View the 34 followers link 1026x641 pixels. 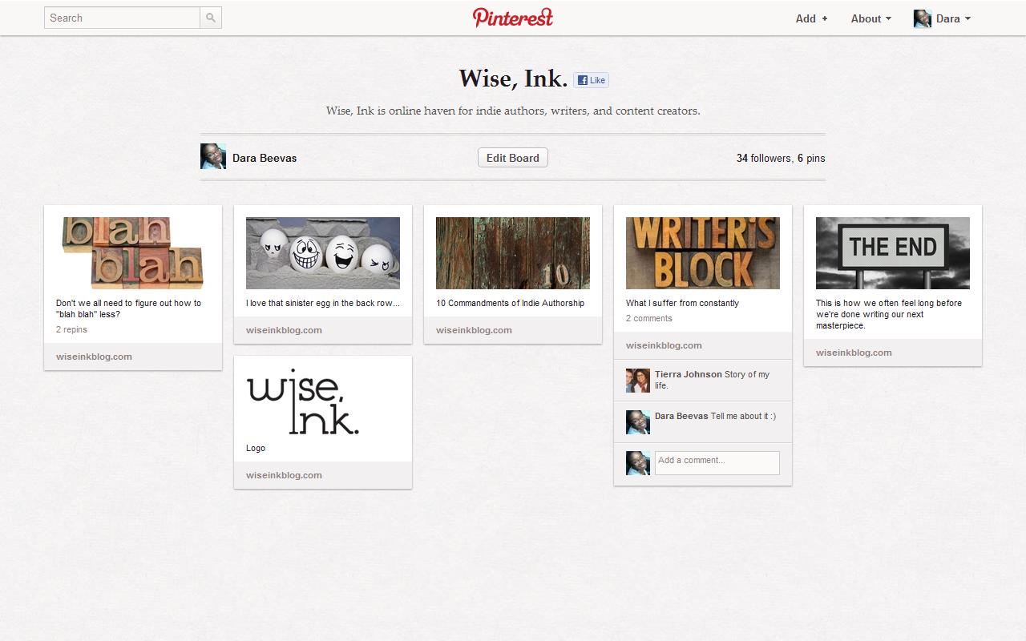tap(763, 158)
